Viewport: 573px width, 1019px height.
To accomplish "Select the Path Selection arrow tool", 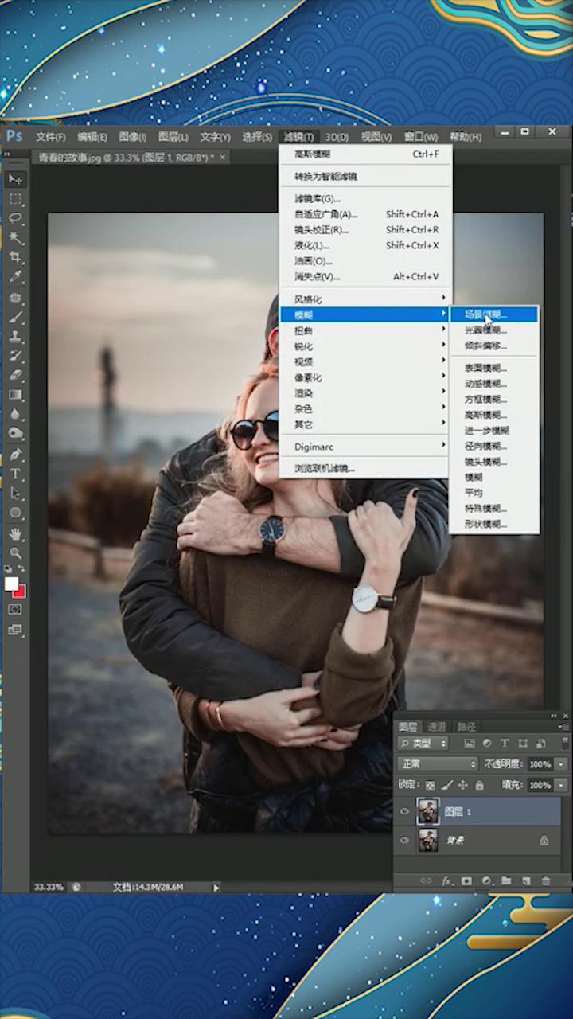I will [x=15, y=494].
